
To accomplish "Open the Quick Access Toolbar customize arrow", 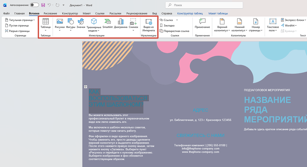I will [64, 5].
